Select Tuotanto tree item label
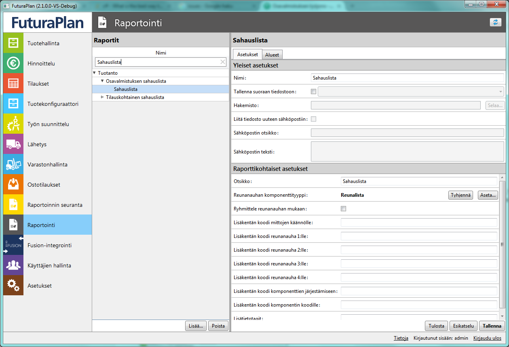The width and height of the screenshot is (509, 347). click(108, 73)
